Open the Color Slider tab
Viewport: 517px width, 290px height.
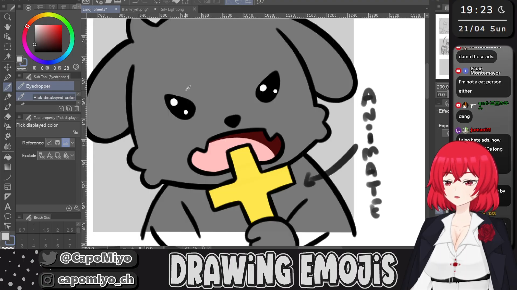coord(40,8)
